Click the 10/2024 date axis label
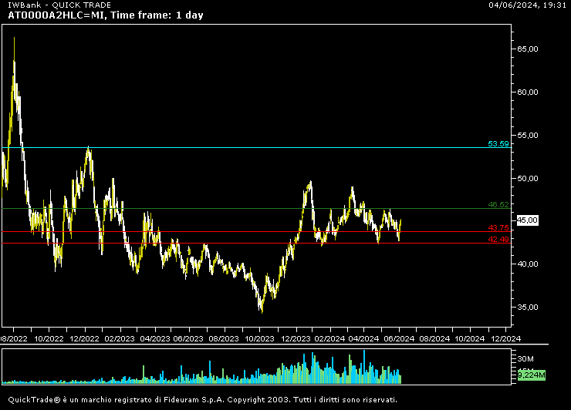This screenshot has width=571, height=410. [470, 338]
